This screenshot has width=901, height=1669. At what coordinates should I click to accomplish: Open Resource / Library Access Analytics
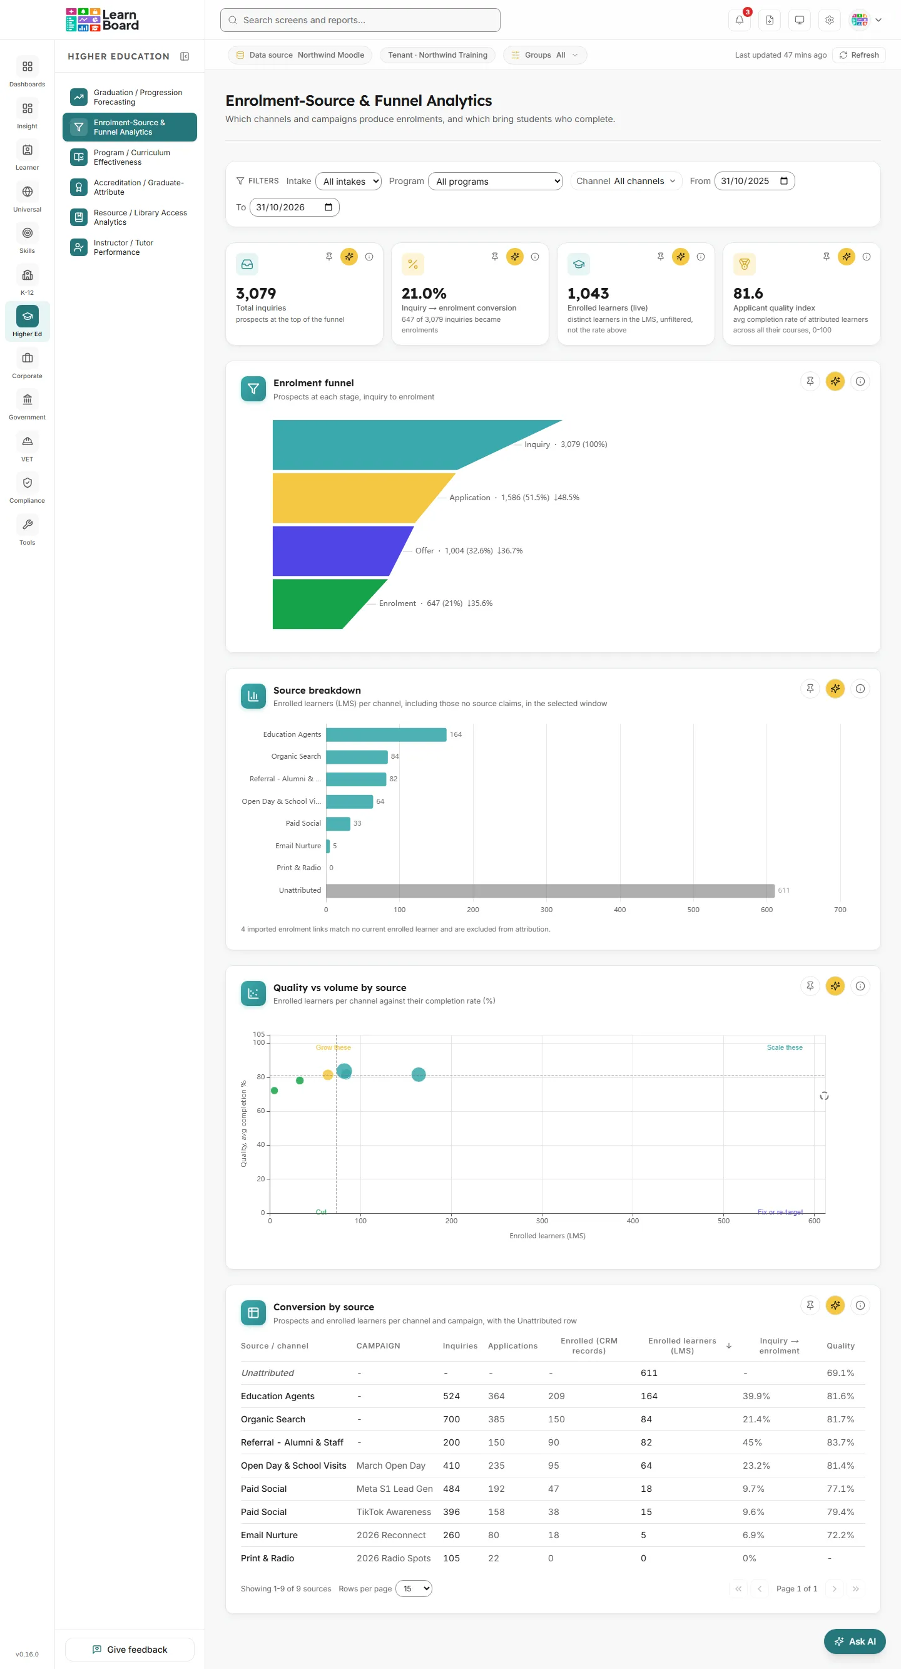pyautogui.click(x=130, y=217)
